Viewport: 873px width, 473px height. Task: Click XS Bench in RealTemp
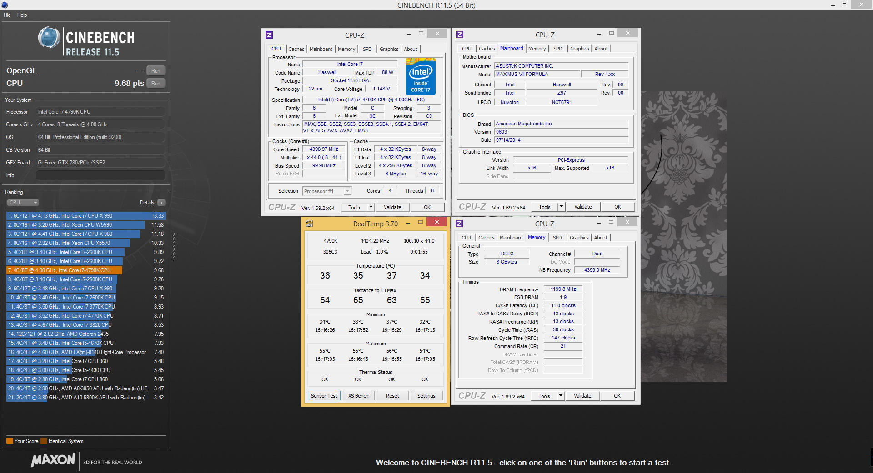click(x=358, y=396)
